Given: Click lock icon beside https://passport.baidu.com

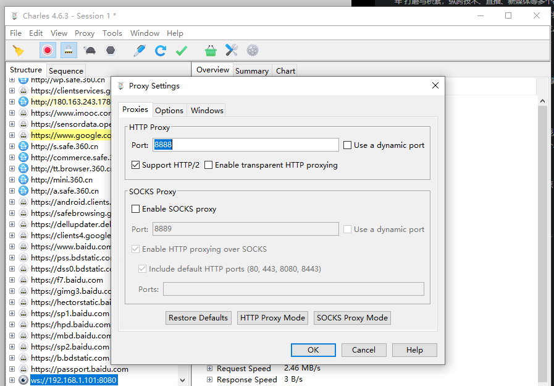Looking at the screenshot, I should (23, 369).
